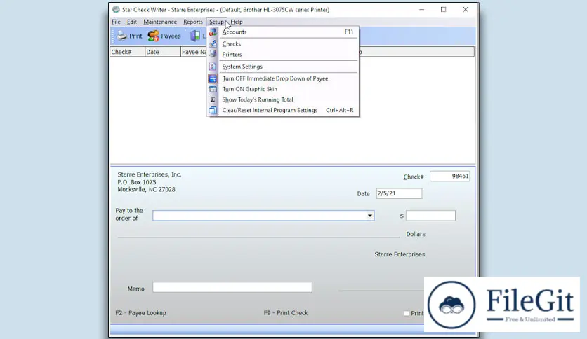Click F2 - Payee Lookup text
This screenshot has width=587, height=339.
point(140,313)
